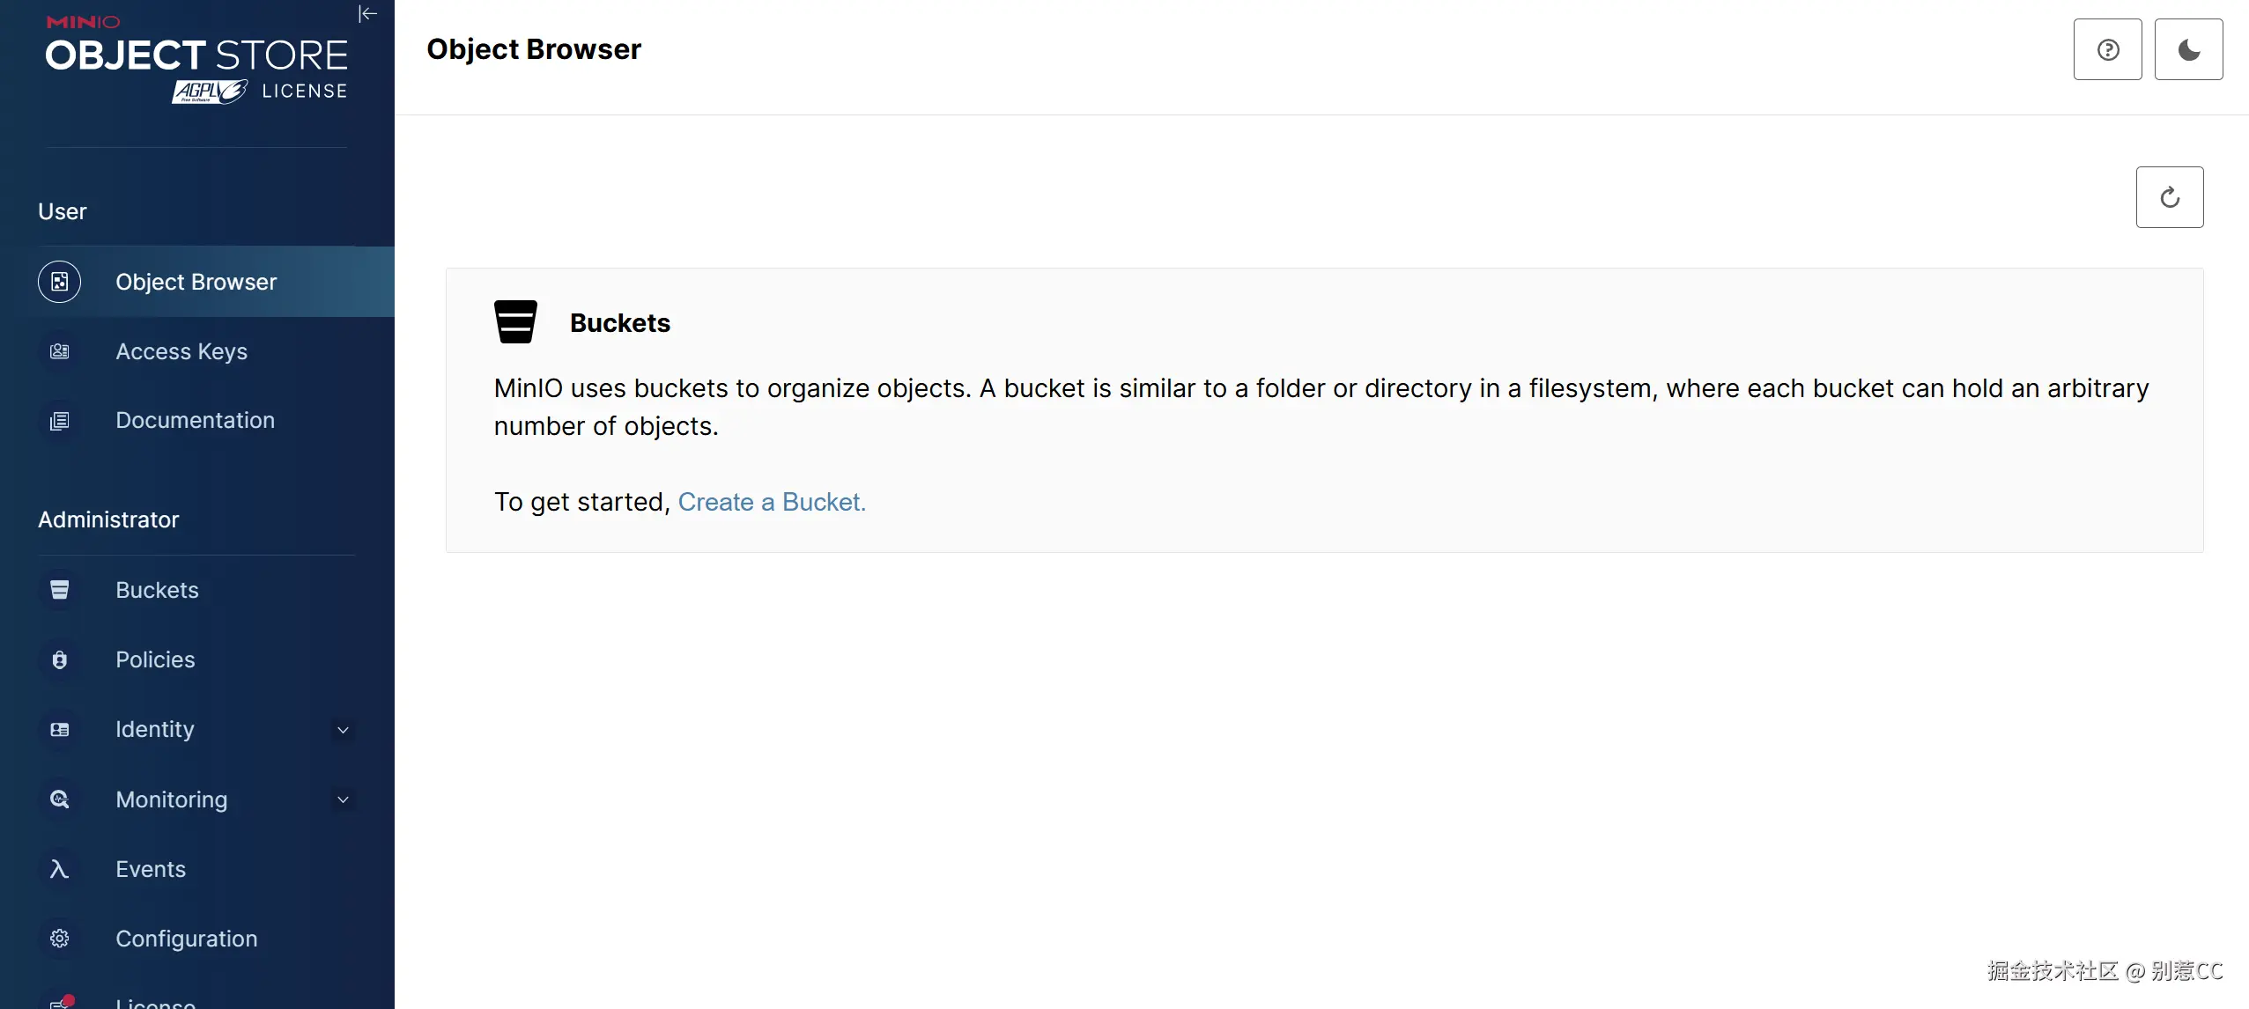Open the Access Keys page
This screenshot has height=1009, width=2249.
pos(181,351)
